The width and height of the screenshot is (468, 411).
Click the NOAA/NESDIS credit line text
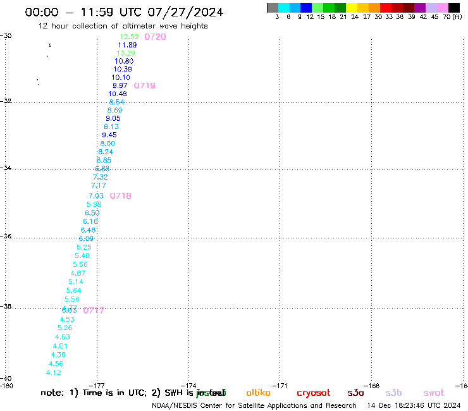254,406
